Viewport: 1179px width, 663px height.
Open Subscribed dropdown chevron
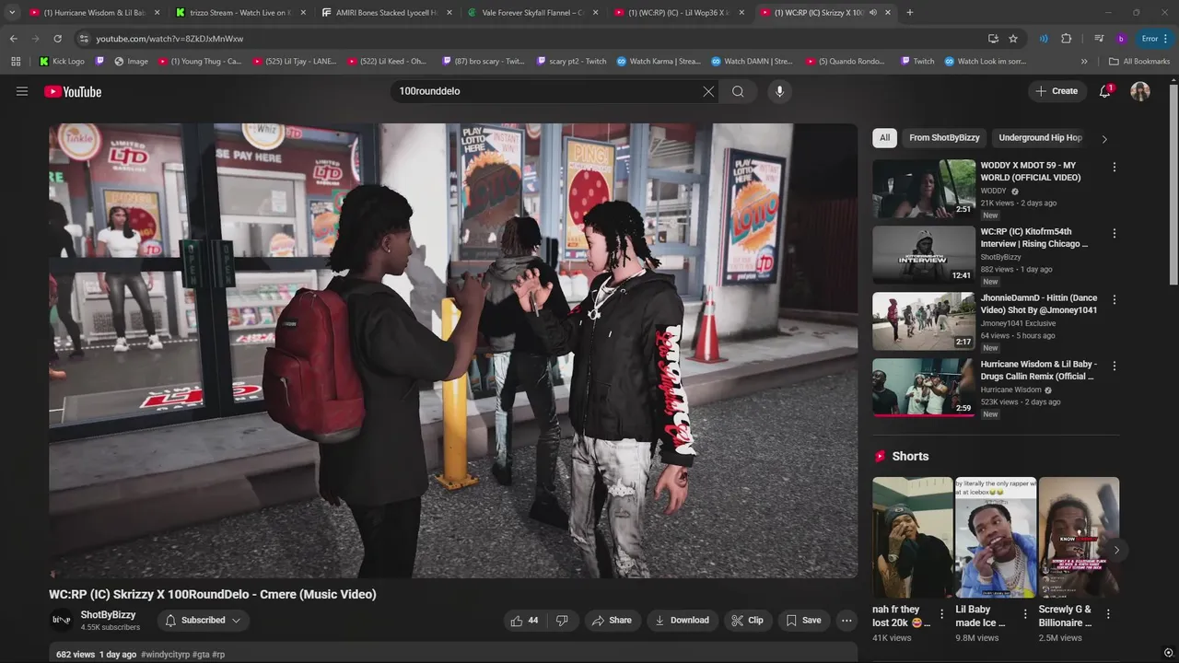(236, 621)
